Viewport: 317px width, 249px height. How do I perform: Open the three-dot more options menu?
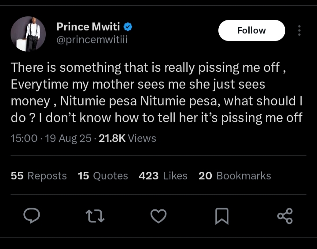click(299, 30)
